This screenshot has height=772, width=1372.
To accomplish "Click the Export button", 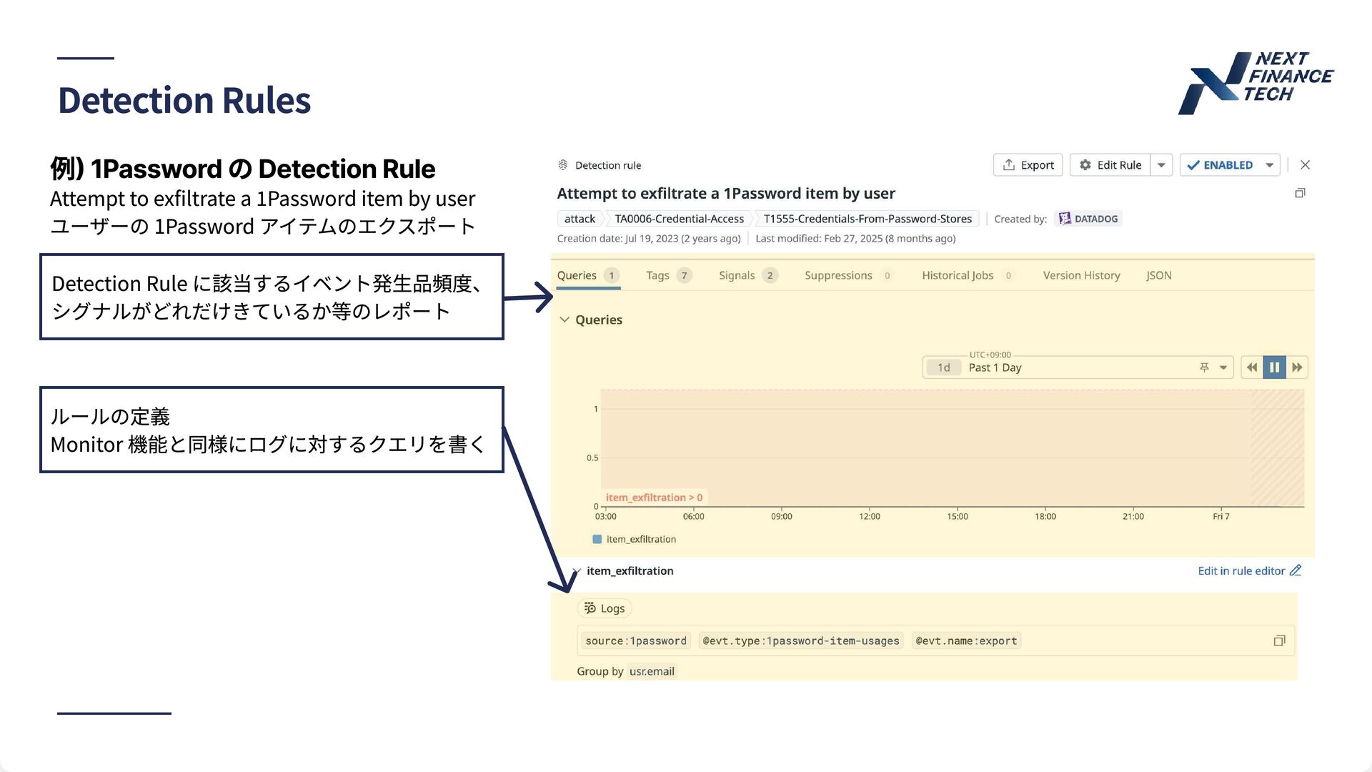I will (x=1028, y=165).
